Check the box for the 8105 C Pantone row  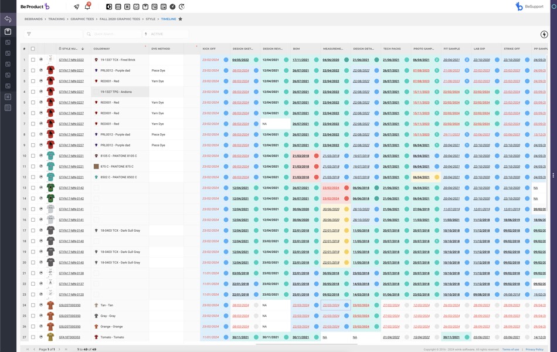point(33,155)
